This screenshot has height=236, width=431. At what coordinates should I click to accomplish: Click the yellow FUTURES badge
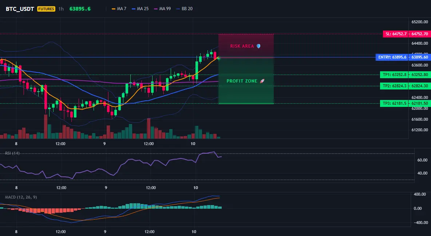[x=46, y=9]
